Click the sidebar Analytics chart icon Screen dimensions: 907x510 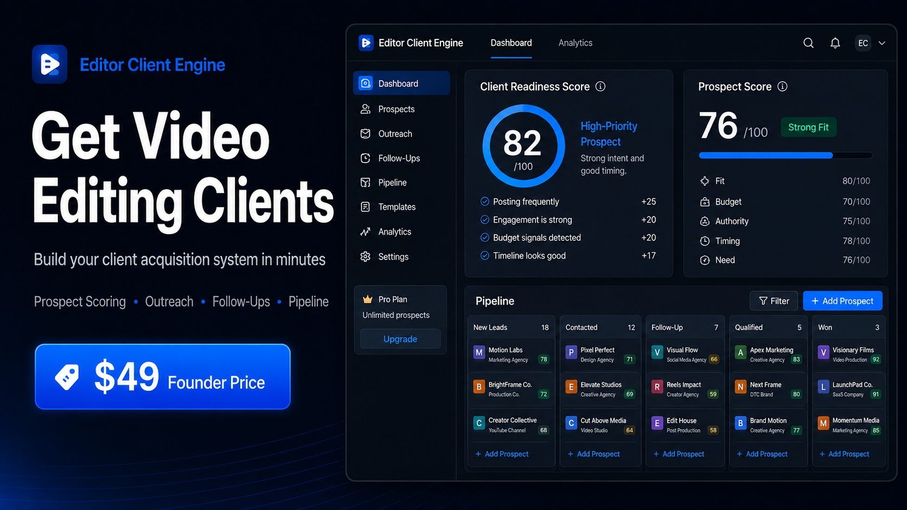point(366,232)
